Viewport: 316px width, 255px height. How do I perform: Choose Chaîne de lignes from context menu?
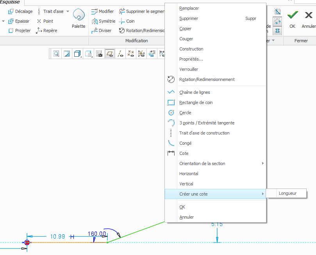click(x=216, y=92)
